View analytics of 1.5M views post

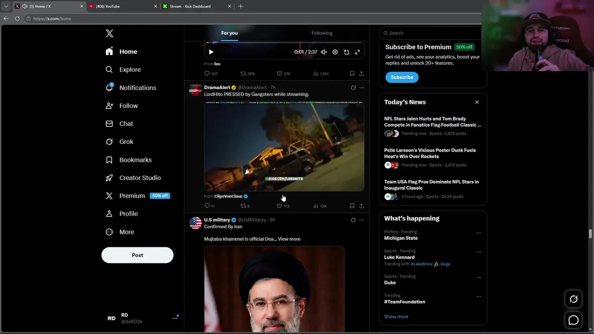(x=321, y=73)
